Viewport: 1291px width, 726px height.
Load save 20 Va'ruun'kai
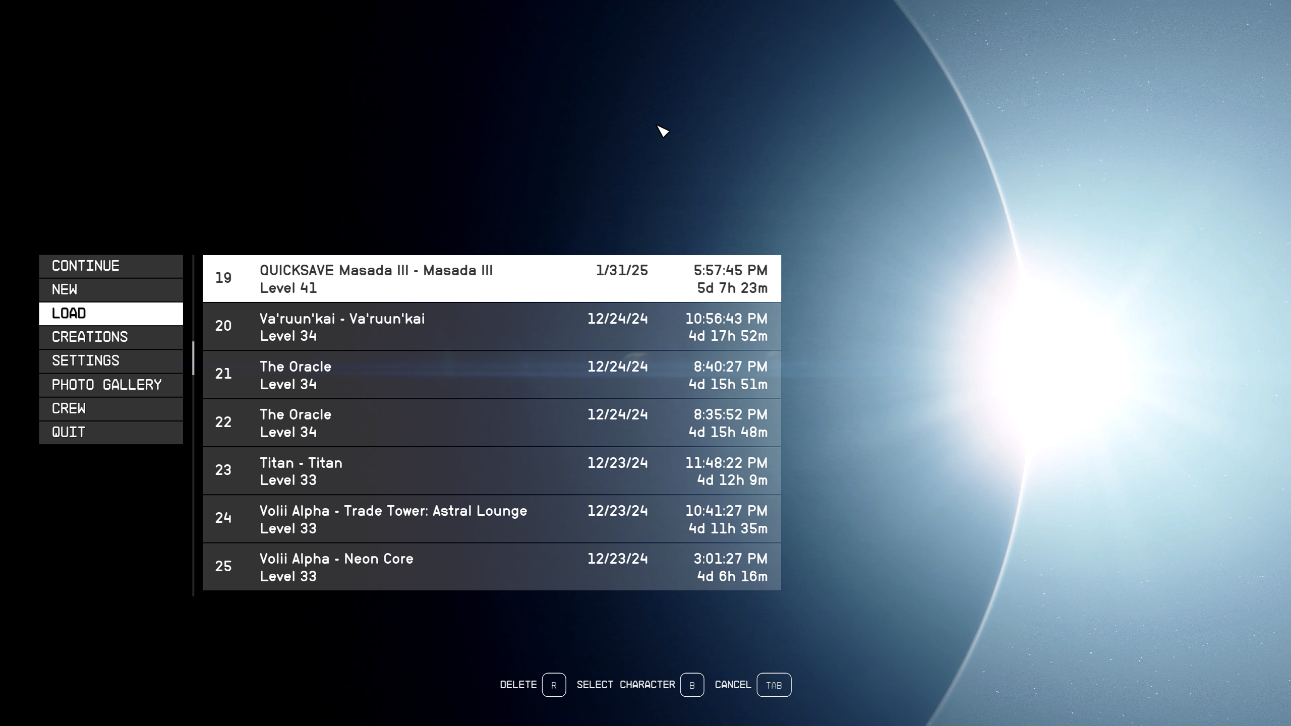pyautogui.click(x=491, y=327)
